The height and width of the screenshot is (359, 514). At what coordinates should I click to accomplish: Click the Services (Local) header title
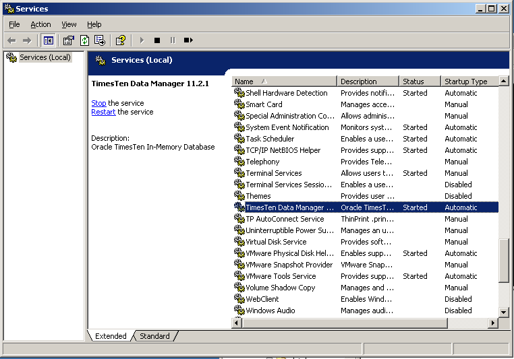pos(142,60)
